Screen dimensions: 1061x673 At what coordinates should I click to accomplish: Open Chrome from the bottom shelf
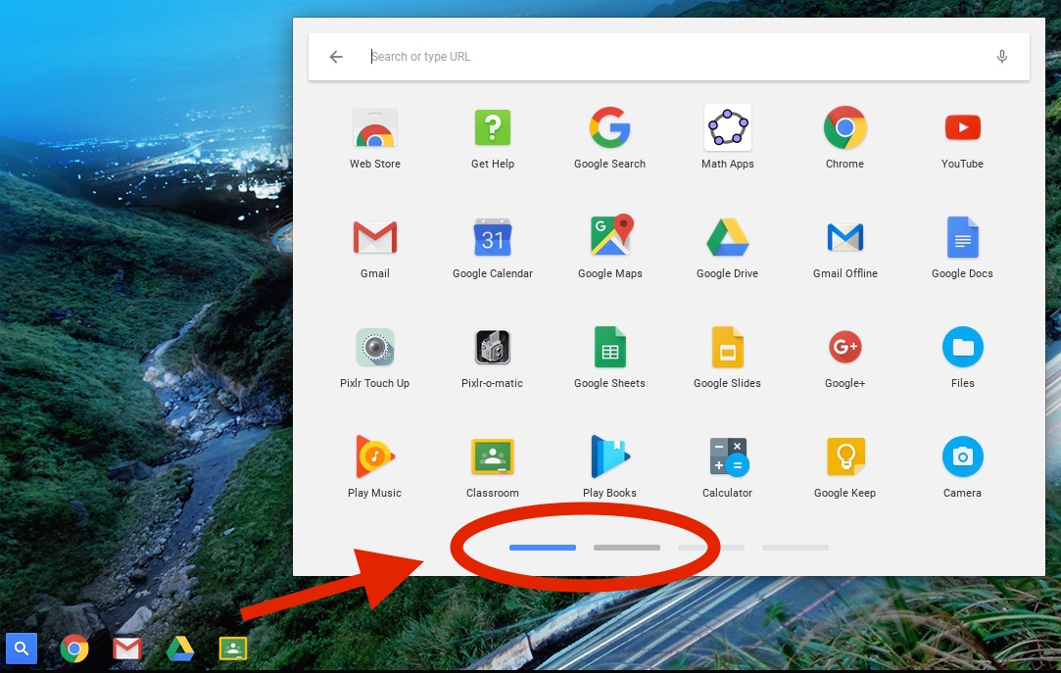[x=74, y=649]
